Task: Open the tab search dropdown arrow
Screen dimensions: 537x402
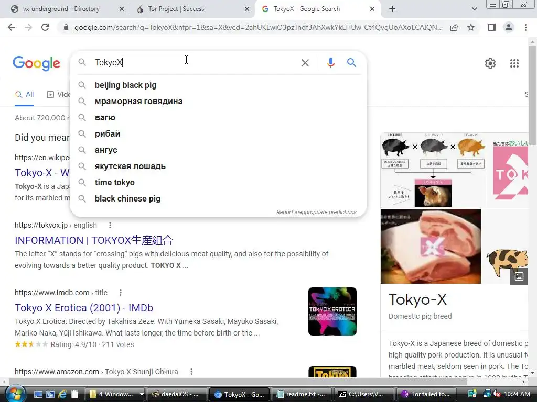Action: pos(474,9)
